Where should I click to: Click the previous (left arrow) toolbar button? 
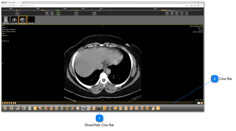click(x=142, y=108)
